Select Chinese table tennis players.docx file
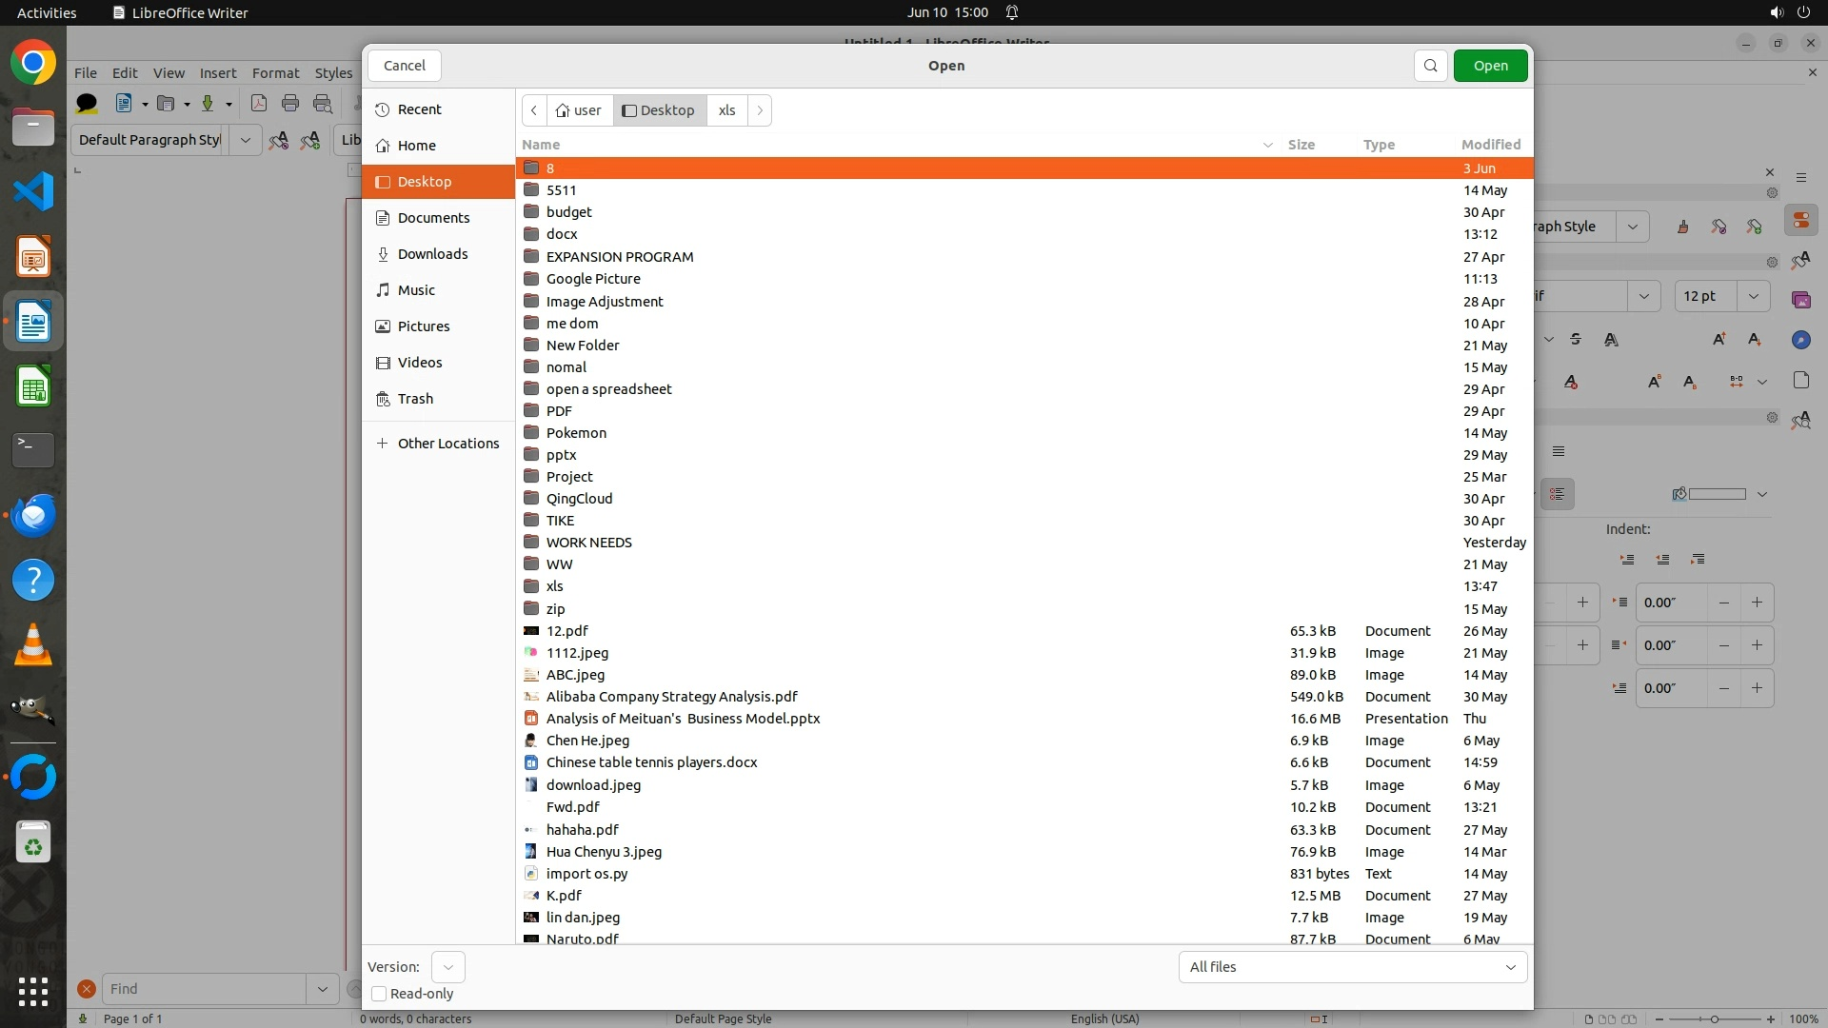The image size is (1828, 1028). [651, 762]
